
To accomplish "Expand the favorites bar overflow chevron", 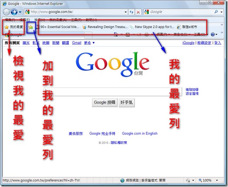I will tap(222, 25).
